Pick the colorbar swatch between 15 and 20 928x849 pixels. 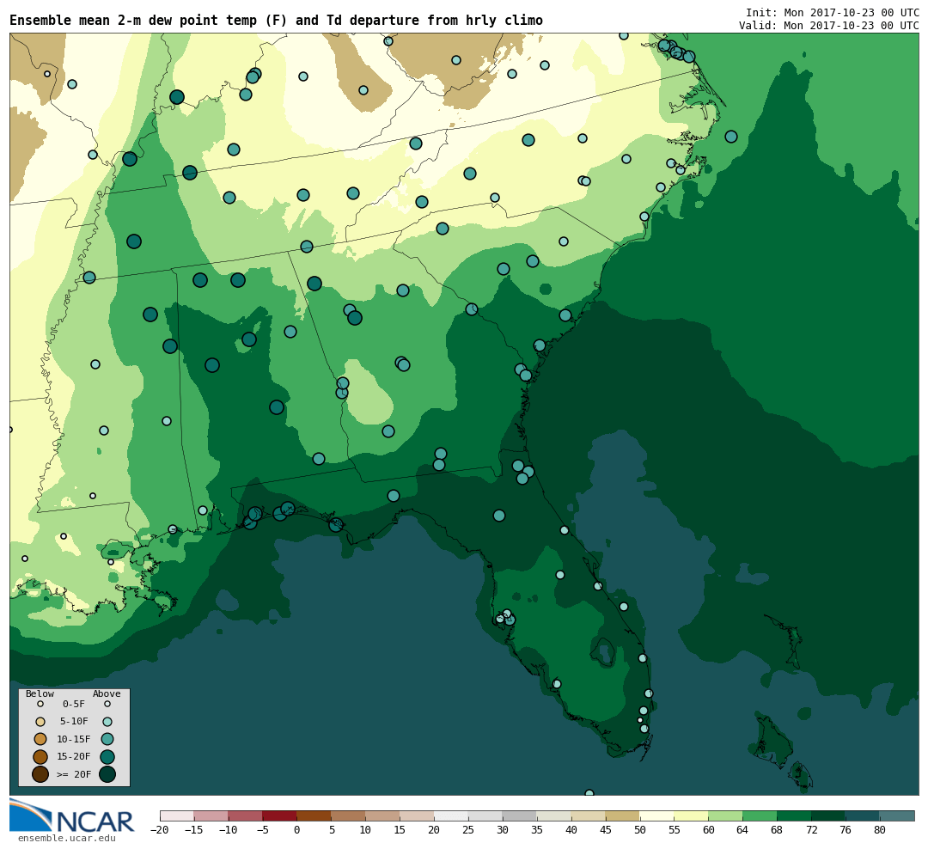click(418, 815)
